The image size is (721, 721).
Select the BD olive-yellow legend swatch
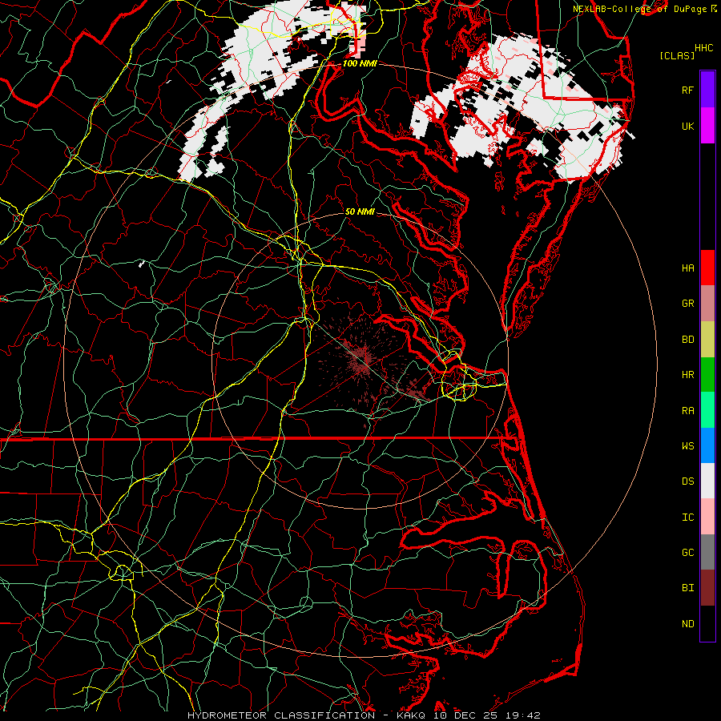[707, 340]
